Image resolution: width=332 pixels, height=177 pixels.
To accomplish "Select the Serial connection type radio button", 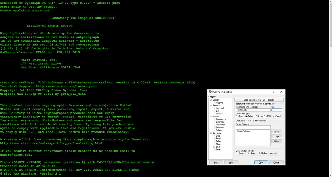I will coord(275,116).
